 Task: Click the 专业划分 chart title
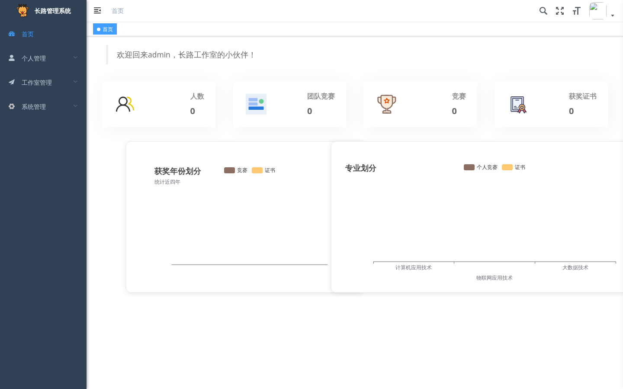(x=361, y=168)
